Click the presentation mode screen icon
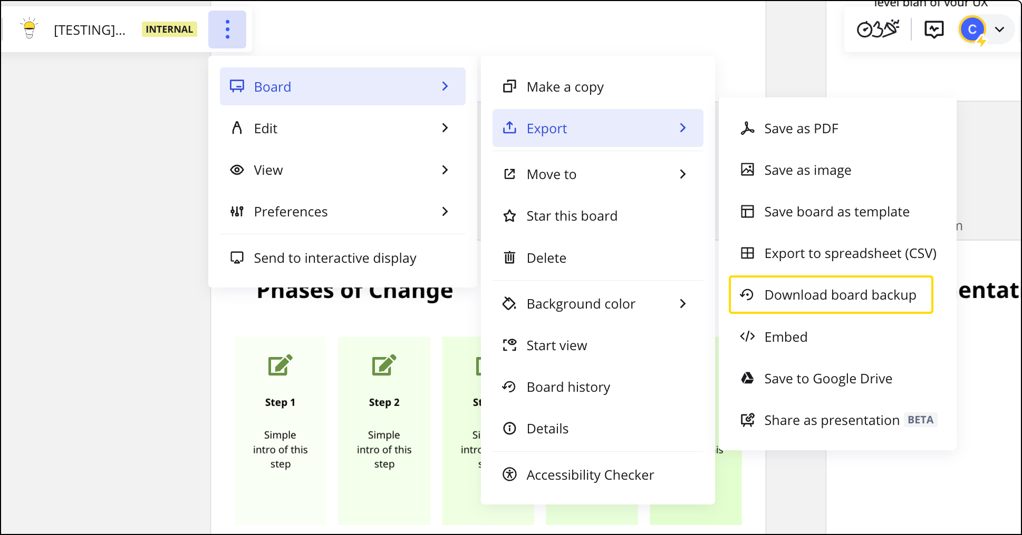Viewport: 1022px width, 535px height. pyautogui.click(x=934, y=29)
